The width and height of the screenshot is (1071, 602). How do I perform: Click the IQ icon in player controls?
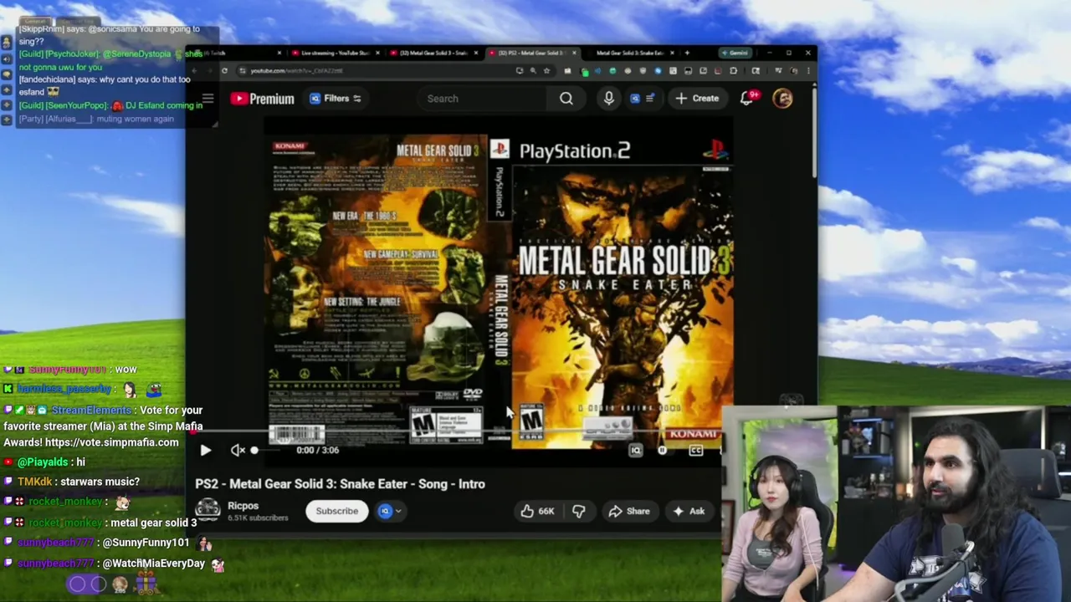click(635, 450)
